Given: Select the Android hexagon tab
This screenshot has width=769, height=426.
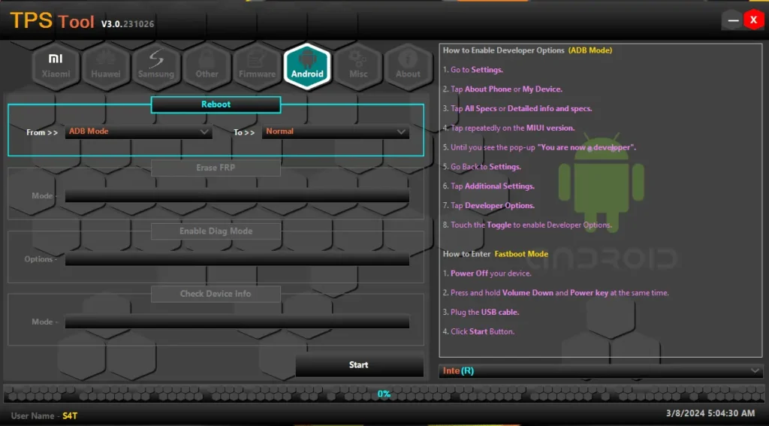Looking at the screenshot, I should [307, 67].
